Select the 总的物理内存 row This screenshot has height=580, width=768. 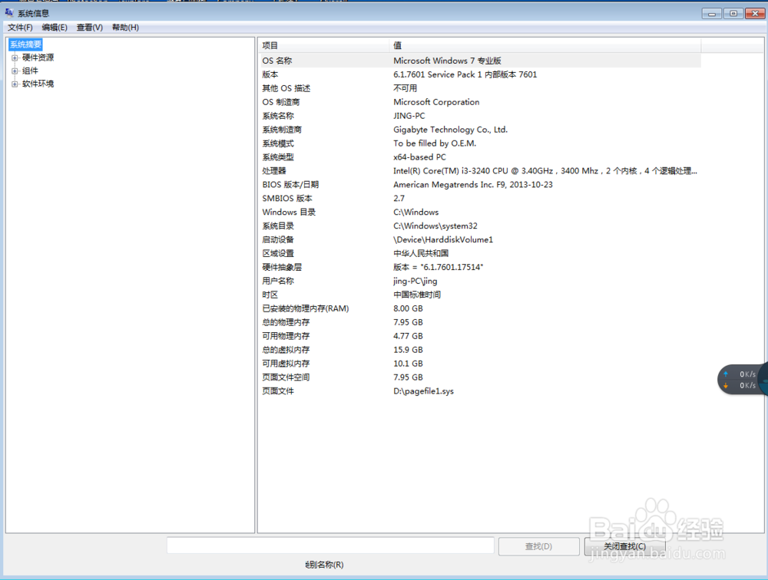[480, 322]
